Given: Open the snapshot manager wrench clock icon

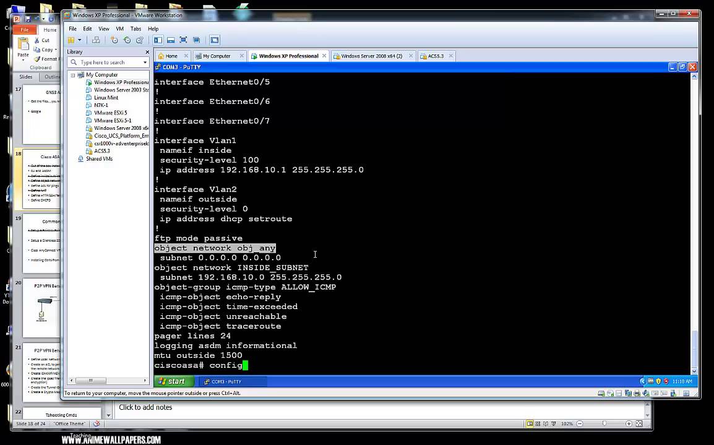Looking at the screenshot, I should point(140,40).
